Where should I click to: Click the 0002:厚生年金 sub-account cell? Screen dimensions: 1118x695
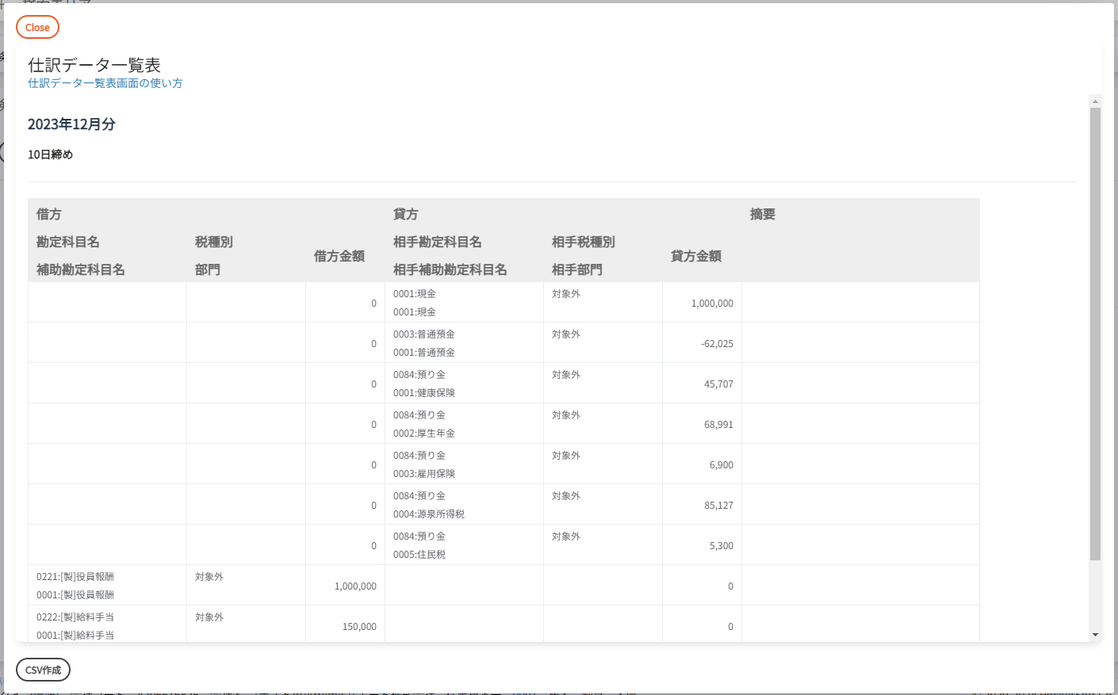point(424,433)
